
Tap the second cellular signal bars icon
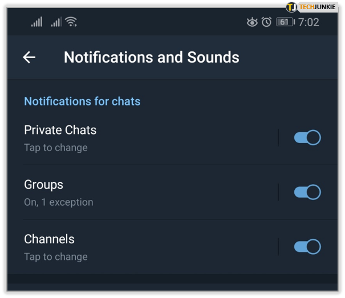pos(56,22)
